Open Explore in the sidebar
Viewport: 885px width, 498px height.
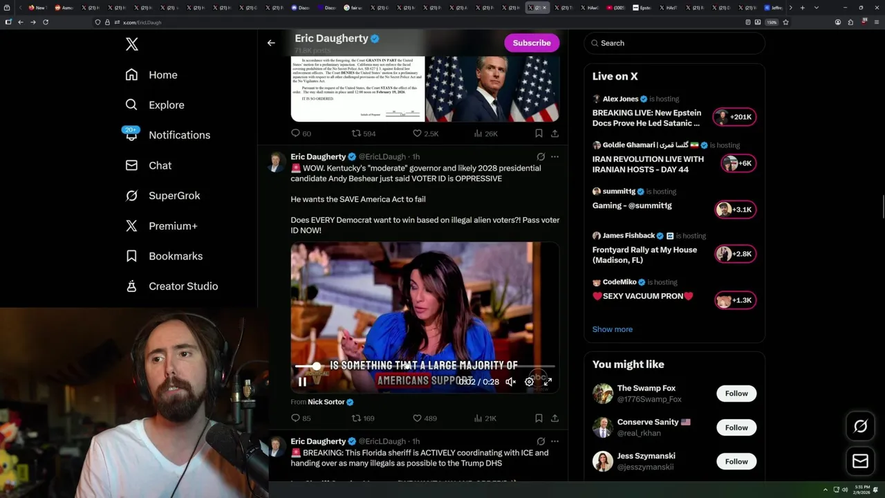[x=155, y=105]
